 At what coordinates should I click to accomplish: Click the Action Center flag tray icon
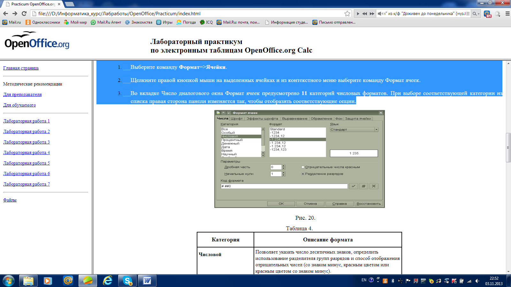pos(408,281)
